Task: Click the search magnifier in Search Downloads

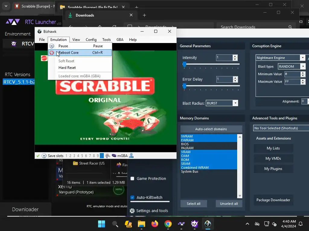Action: coord(290,27)
